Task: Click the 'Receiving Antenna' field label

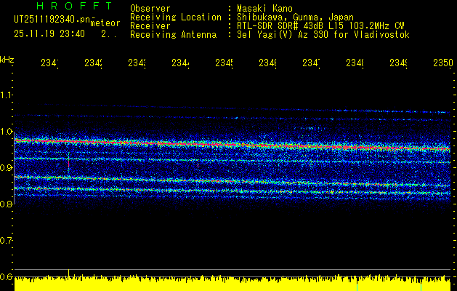Action: click(173, 34)
